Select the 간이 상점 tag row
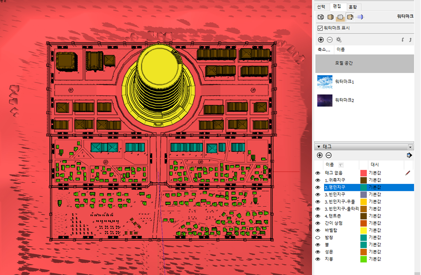This screenshot has height=275, width=421. (334, 223)
